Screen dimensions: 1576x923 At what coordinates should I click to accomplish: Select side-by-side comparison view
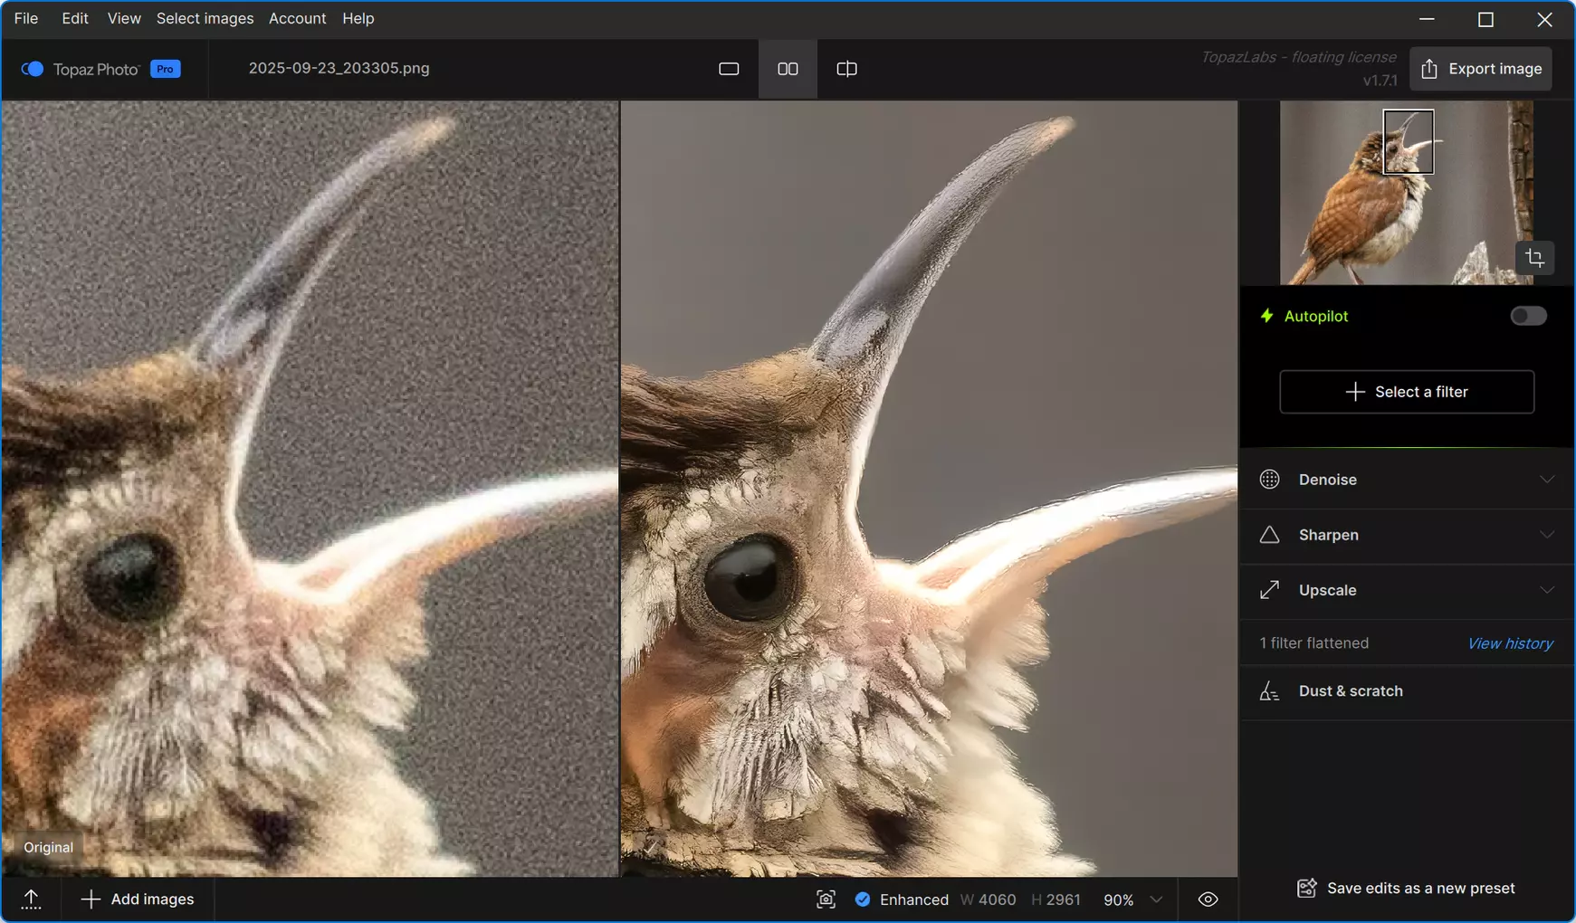pyautogui.click(x=788, y=69)
